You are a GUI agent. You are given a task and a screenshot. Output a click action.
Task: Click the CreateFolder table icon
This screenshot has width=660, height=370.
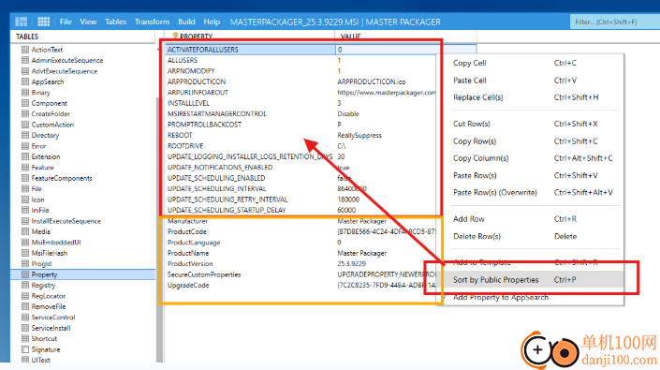25,113
